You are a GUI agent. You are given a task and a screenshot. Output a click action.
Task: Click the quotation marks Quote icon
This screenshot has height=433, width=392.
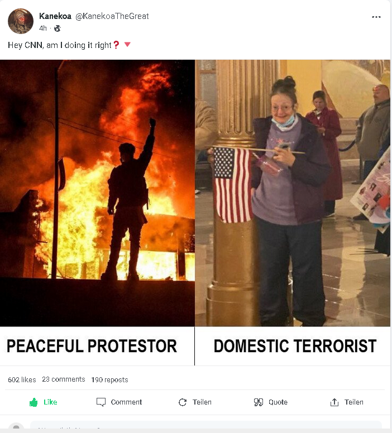(259, 402)
